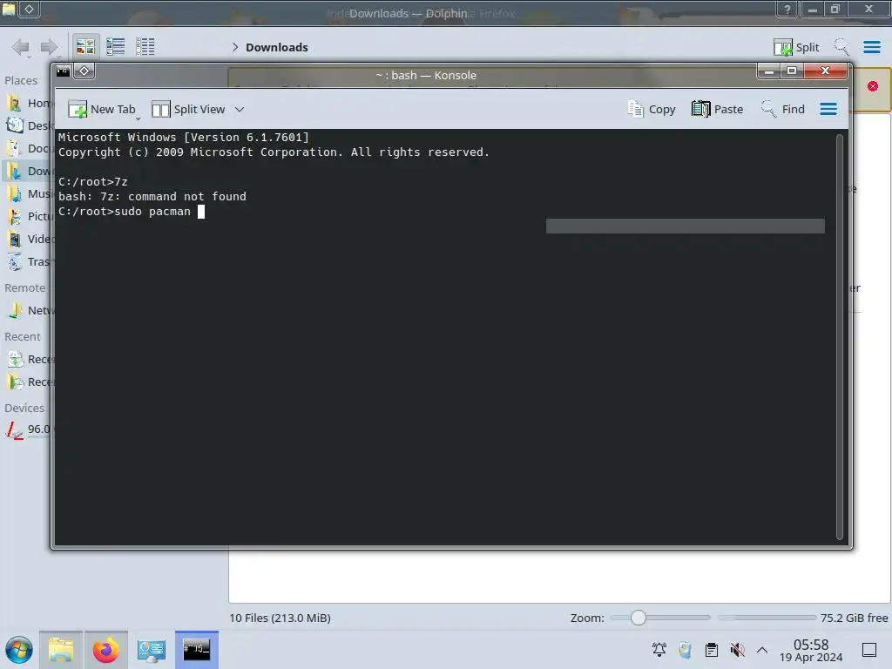The height and width of the screenshot is (669, 892).
Task: Click the 75.2 GiB free space bar
Action: [767, 618]
